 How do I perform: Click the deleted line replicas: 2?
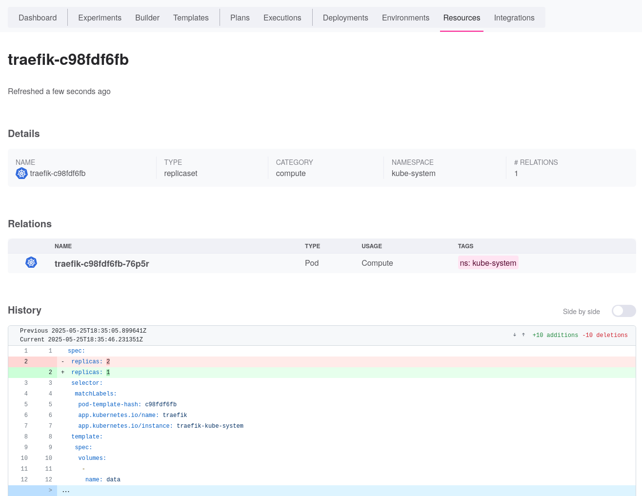[322, 361]
